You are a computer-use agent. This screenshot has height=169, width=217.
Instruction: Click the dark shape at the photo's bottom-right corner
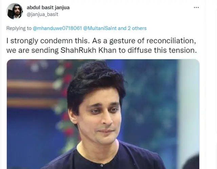192,162
